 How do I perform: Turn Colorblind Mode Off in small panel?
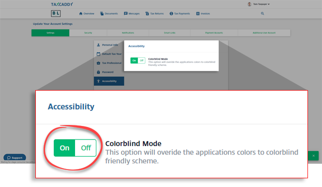(x=141, y=61)
